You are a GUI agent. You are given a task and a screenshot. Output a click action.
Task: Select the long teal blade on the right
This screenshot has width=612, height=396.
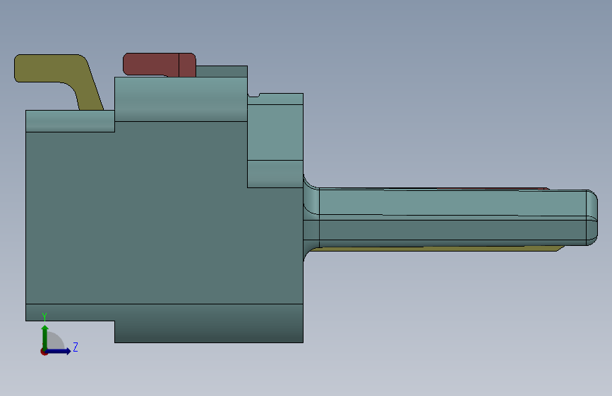(x=451, y=218)
